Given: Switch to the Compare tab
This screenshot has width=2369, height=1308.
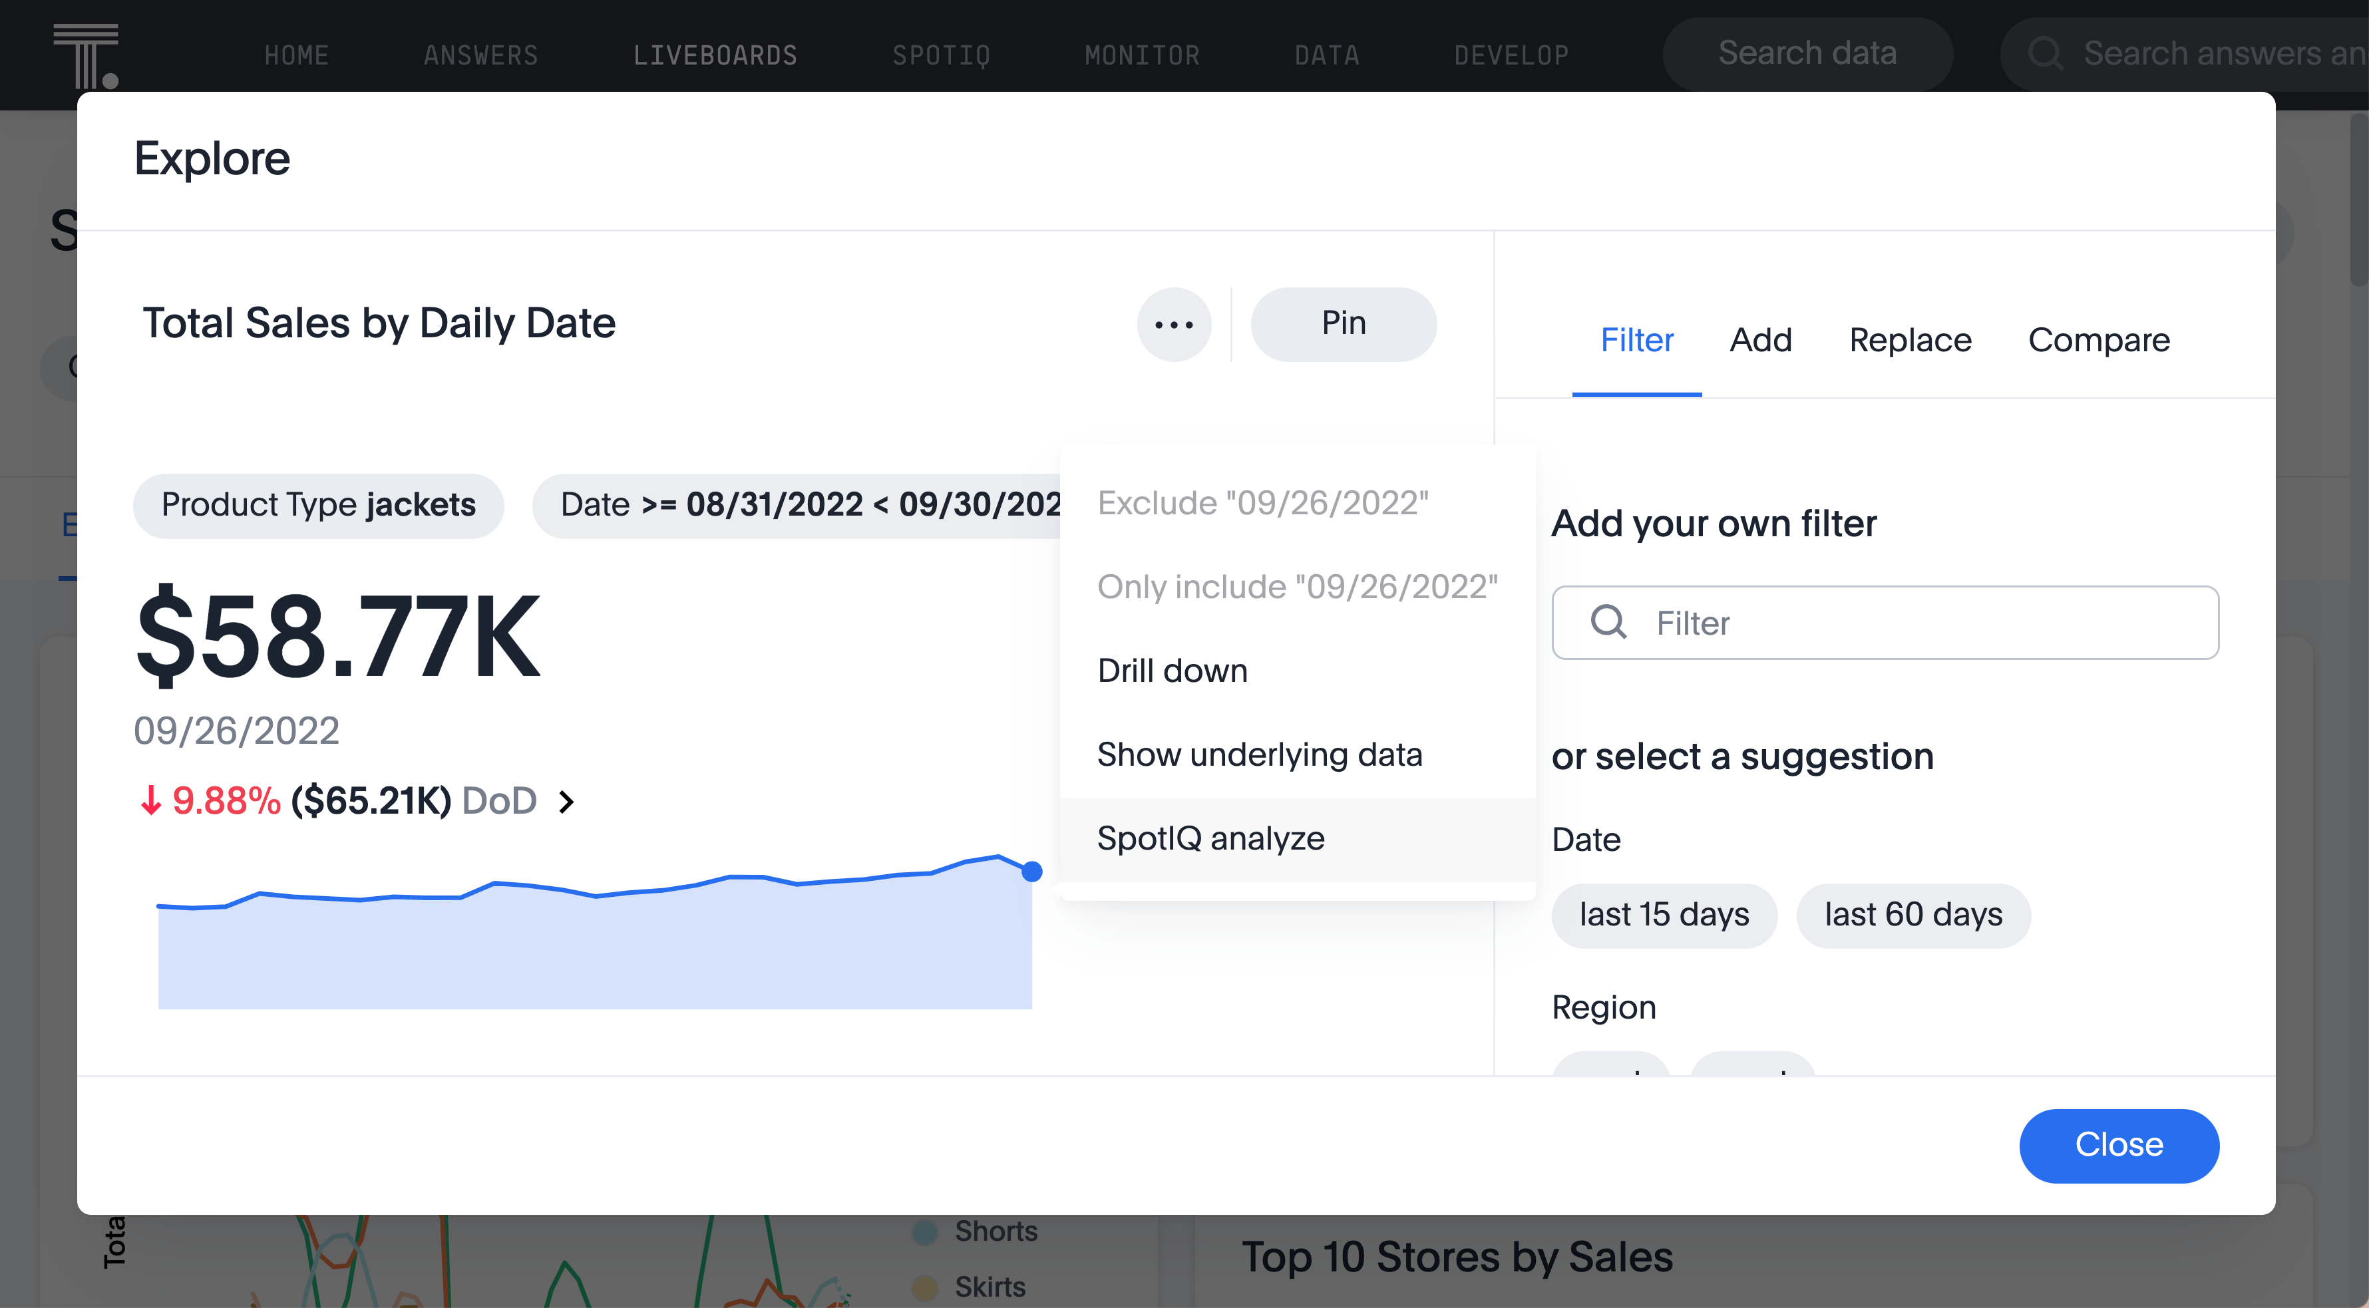Looking at the screenshot, I should click(x=2099, y=341).
